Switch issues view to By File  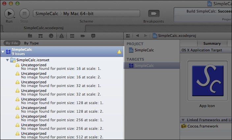click(x=12, y=43)
